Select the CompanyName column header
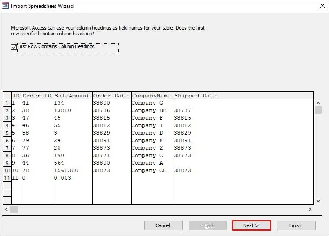This screenshot has width=329, height=236. (152, 96)
